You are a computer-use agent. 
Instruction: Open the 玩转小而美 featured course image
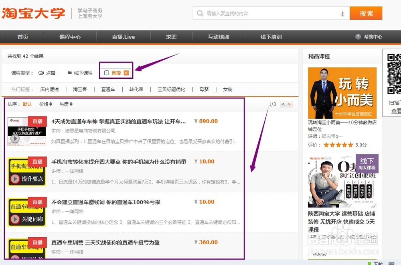(x=342, y=93)
